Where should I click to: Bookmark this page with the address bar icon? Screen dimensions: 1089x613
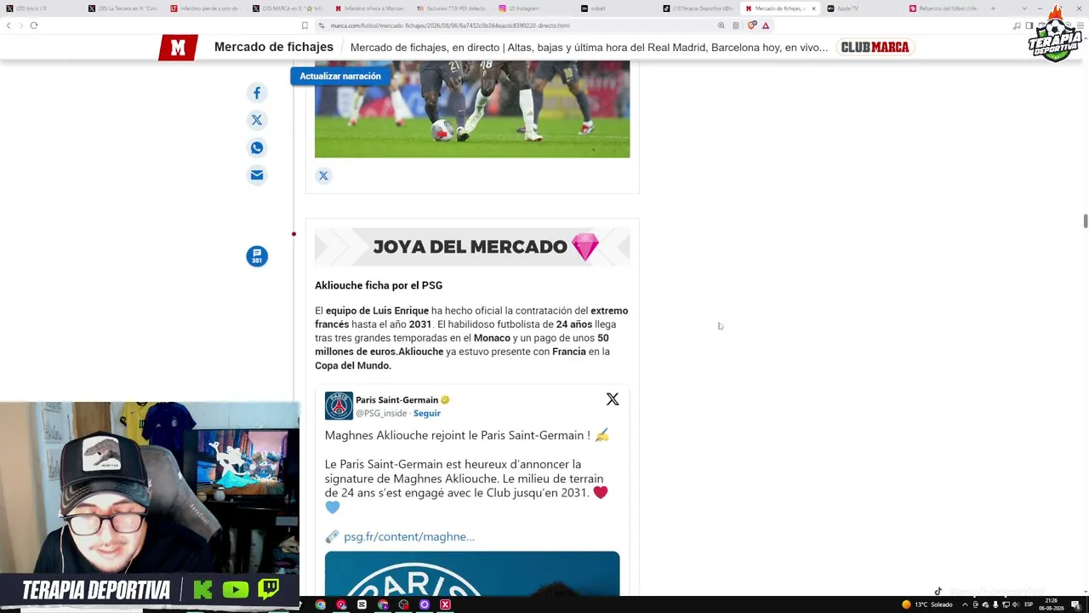coord(305,26)
